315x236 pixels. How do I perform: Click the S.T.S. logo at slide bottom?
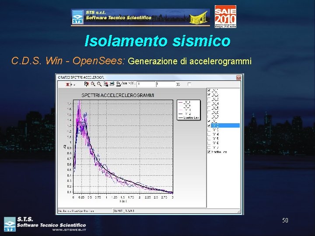(x=10, y=224)
